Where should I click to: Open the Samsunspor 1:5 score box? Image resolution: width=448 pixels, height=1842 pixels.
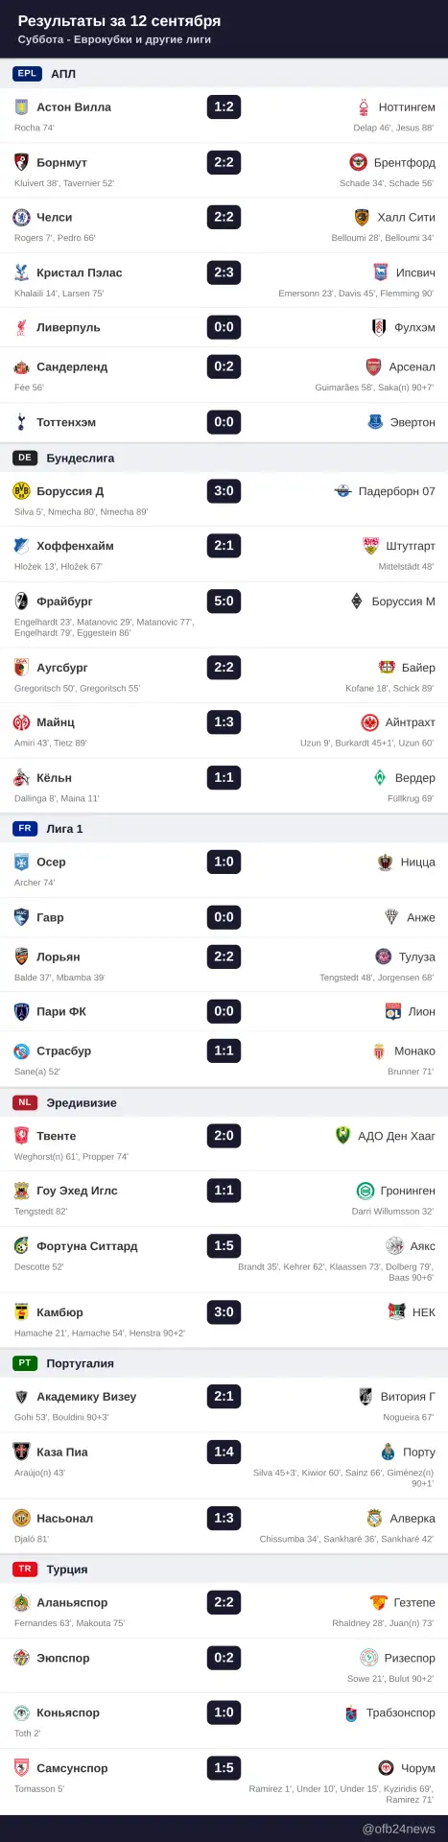click(x=224, y=1768)
